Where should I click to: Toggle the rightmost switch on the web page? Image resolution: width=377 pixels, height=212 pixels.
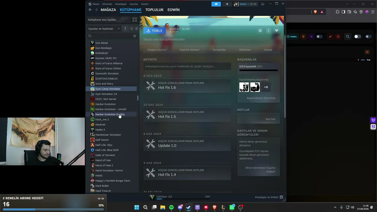click(368, 37)
